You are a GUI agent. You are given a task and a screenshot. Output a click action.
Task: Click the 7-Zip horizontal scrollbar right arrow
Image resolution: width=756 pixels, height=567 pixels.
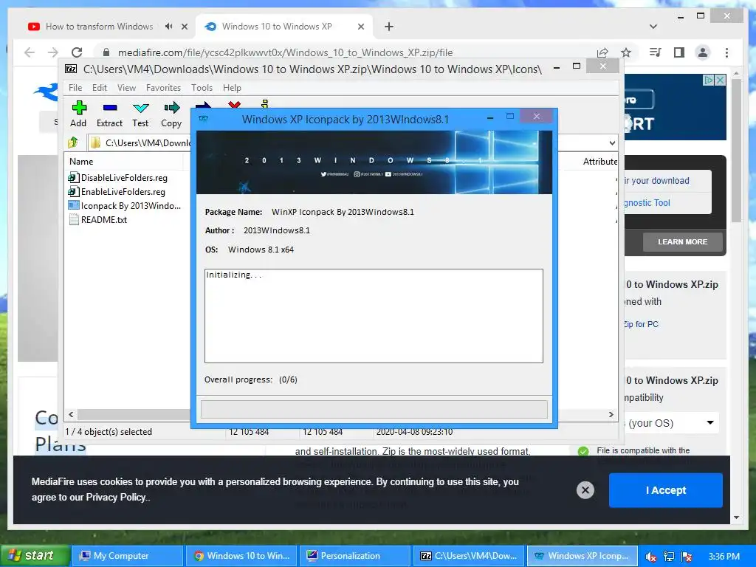tap(611, 414)
